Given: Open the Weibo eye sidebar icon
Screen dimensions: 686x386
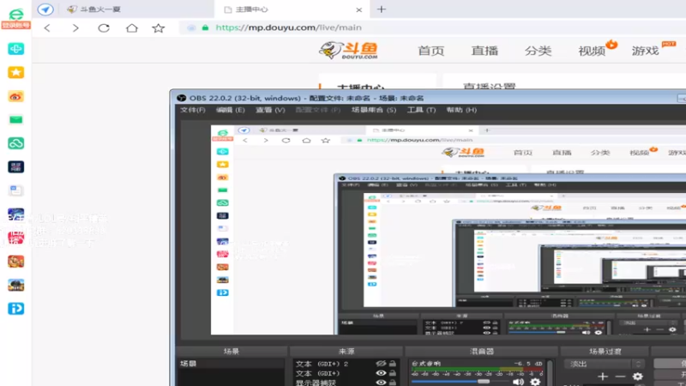Looking at the screenshot, I should [15, 96].
